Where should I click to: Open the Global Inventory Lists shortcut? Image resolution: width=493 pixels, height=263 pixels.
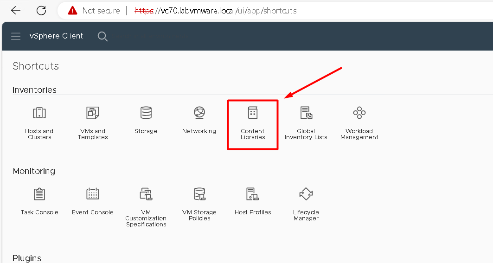click(306, 123)
